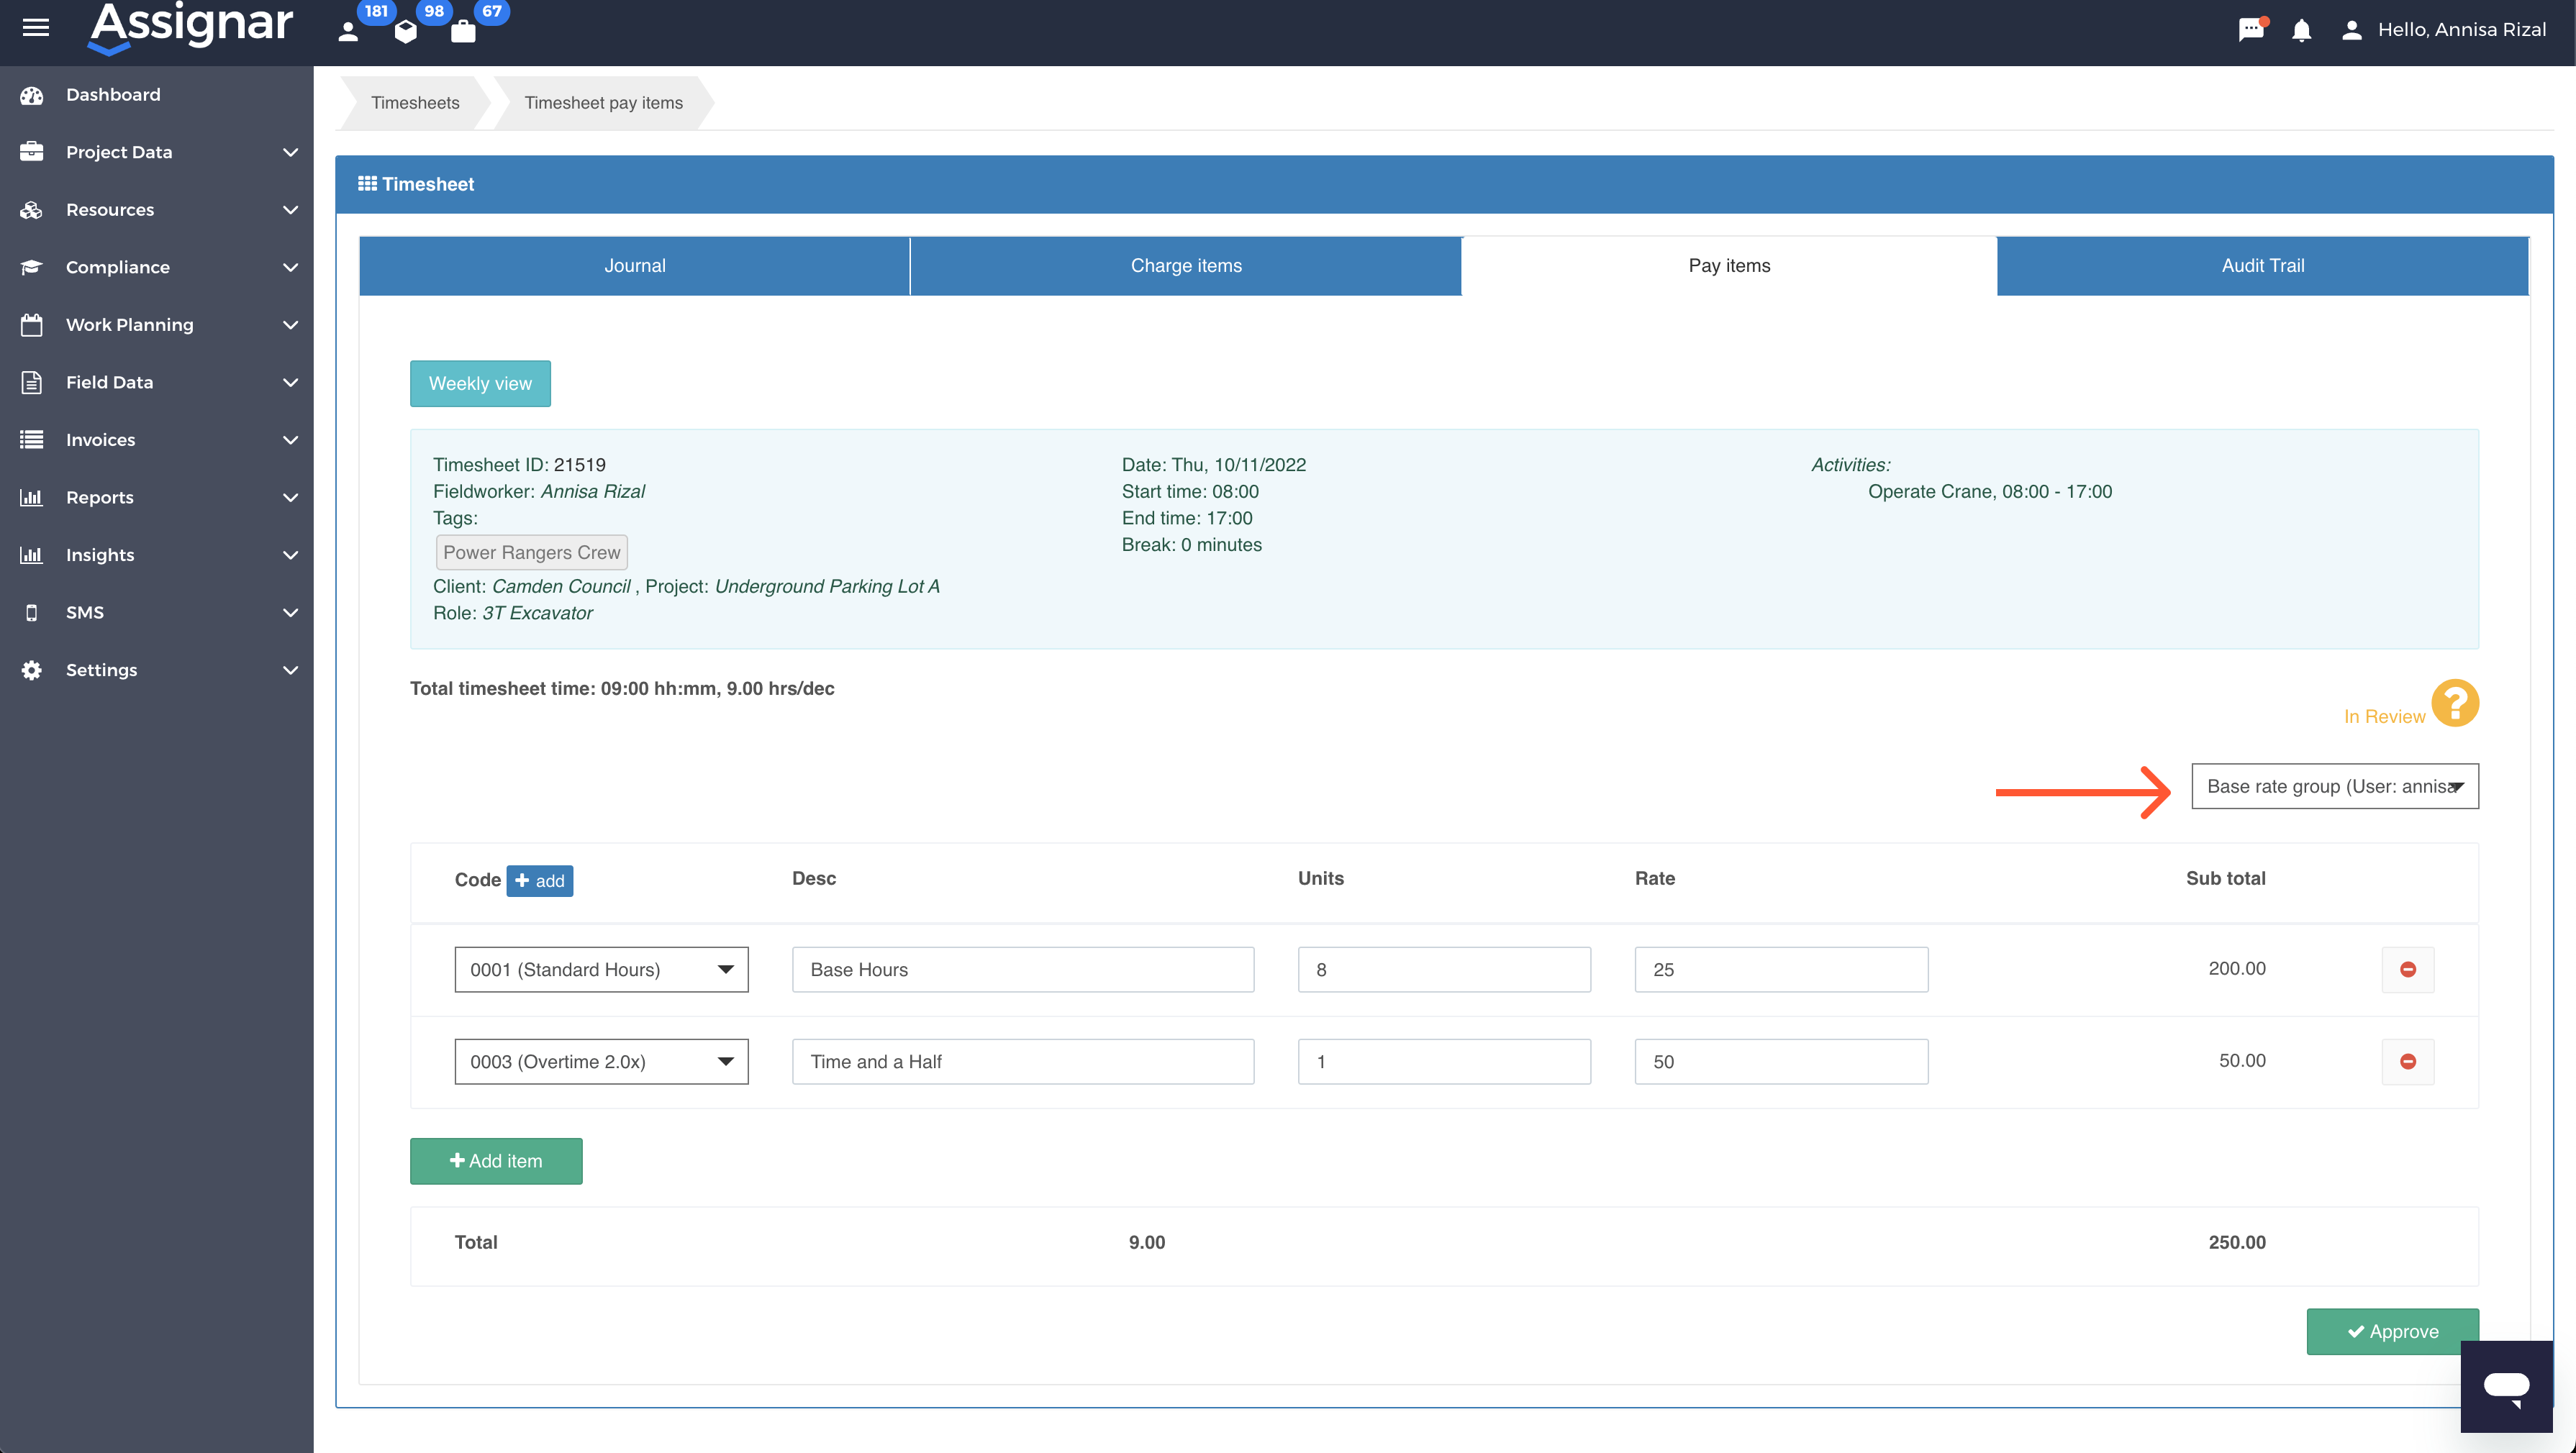Click the Invoices icon in the sidebar

click(31, 439)
